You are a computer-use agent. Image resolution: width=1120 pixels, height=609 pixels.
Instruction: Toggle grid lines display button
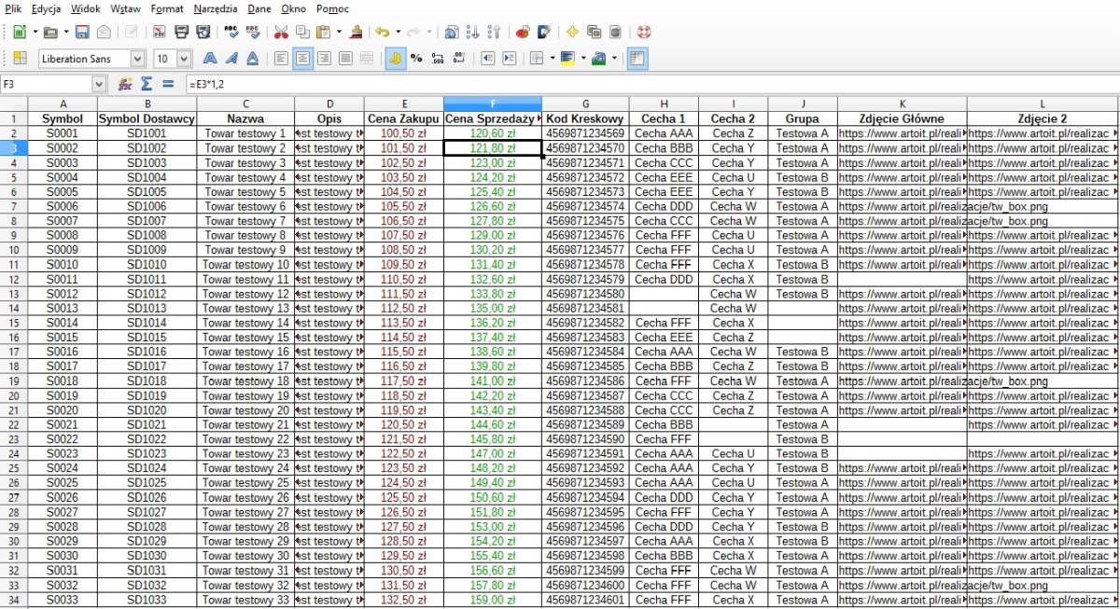(637, 58)
